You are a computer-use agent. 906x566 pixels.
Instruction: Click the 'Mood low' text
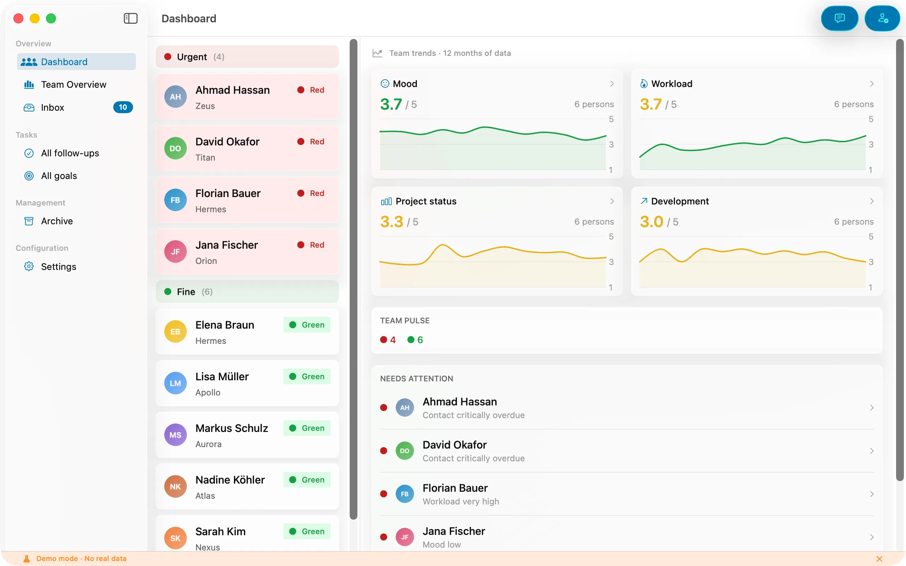coord(442,545)
